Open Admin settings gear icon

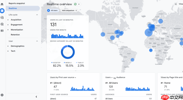click(x=2, y=95)
